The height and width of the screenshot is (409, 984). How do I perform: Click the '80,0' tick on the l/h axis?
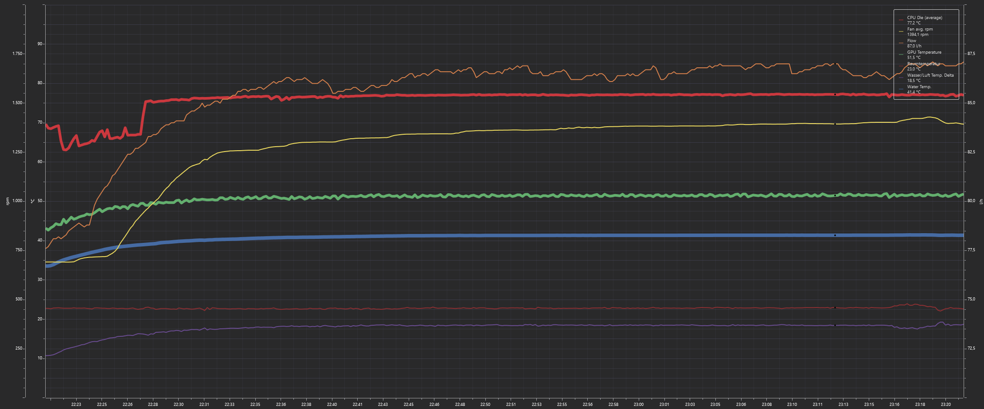pyautogui.click(x=972, y=201)
